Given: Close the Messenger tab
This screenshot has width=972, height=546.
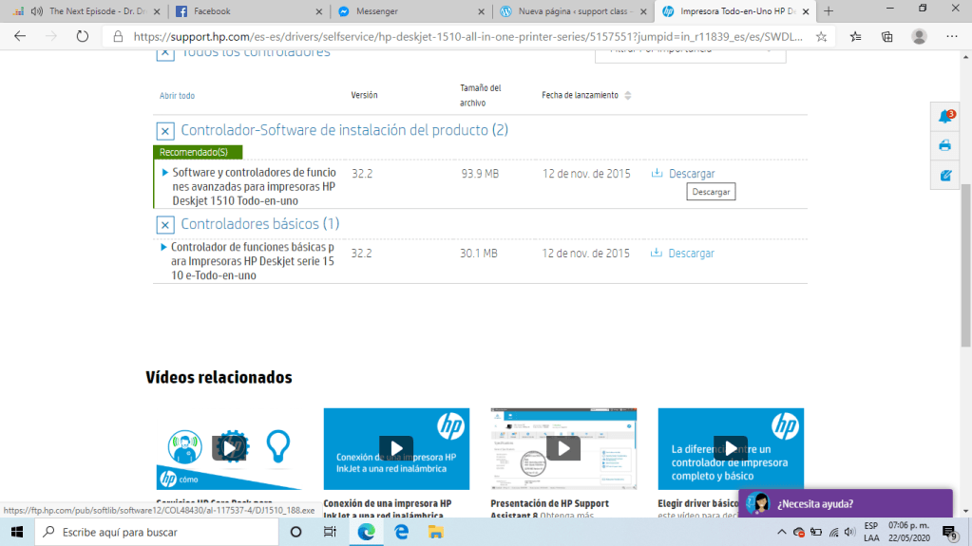Looking at the screenshot, I should tap(481, 11).
